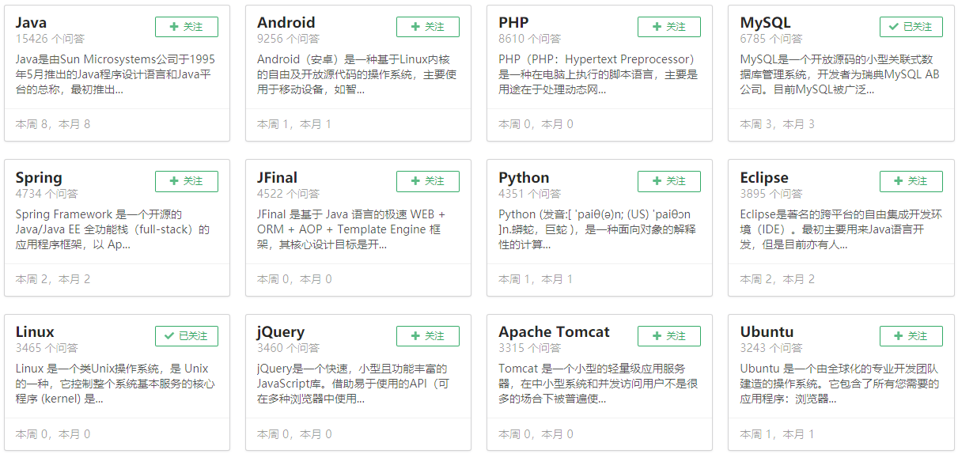Open the Ubuntu topic title
Viewport: 958px width, 454px height.
(767, 332)
